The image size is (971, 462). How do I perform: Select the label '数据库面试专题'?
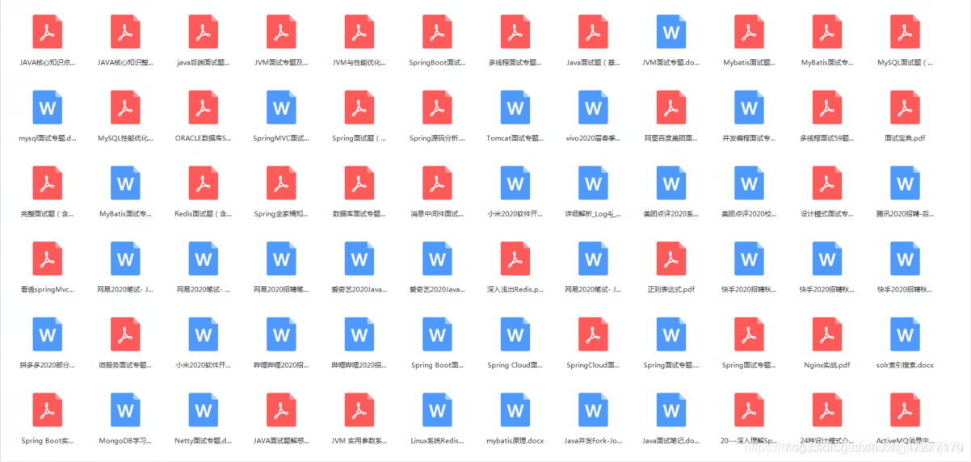coord(359,213)
